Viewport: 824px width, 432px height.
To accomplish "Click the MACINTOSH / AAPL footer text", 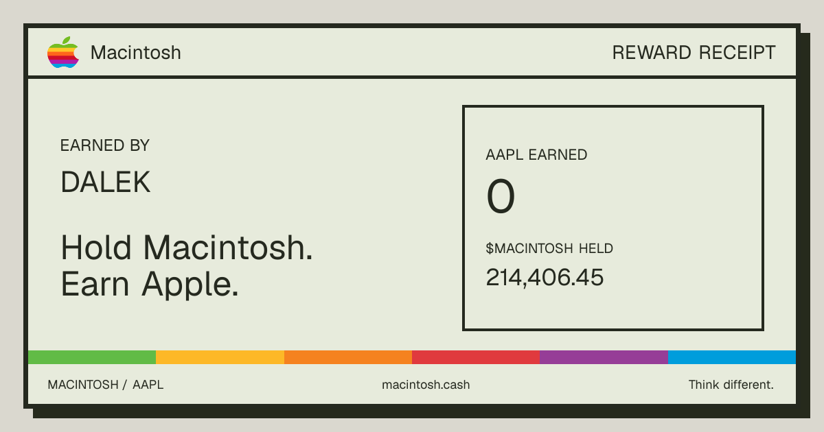I will click(x=106, y=385).
